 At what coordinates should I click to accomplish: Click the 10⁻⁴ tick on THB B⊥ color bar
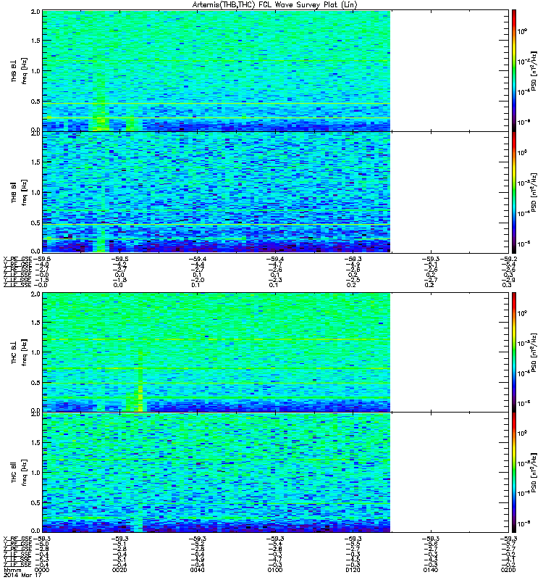(523, 92)
